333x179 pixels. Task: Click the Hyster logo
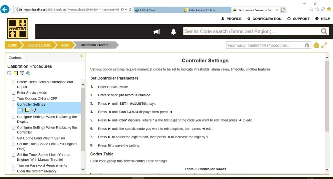point(18,28)
